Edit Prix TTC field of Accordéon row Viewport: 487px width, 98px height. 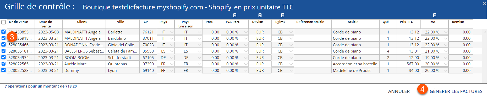pos(409,64)
